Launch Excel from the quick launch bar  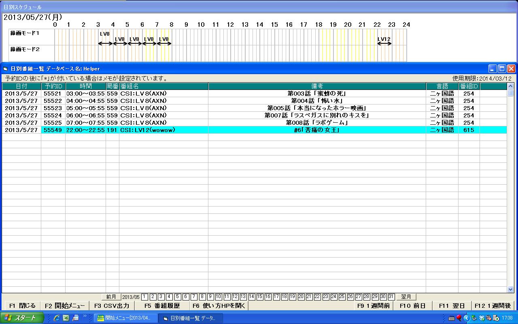pos(66,318)
